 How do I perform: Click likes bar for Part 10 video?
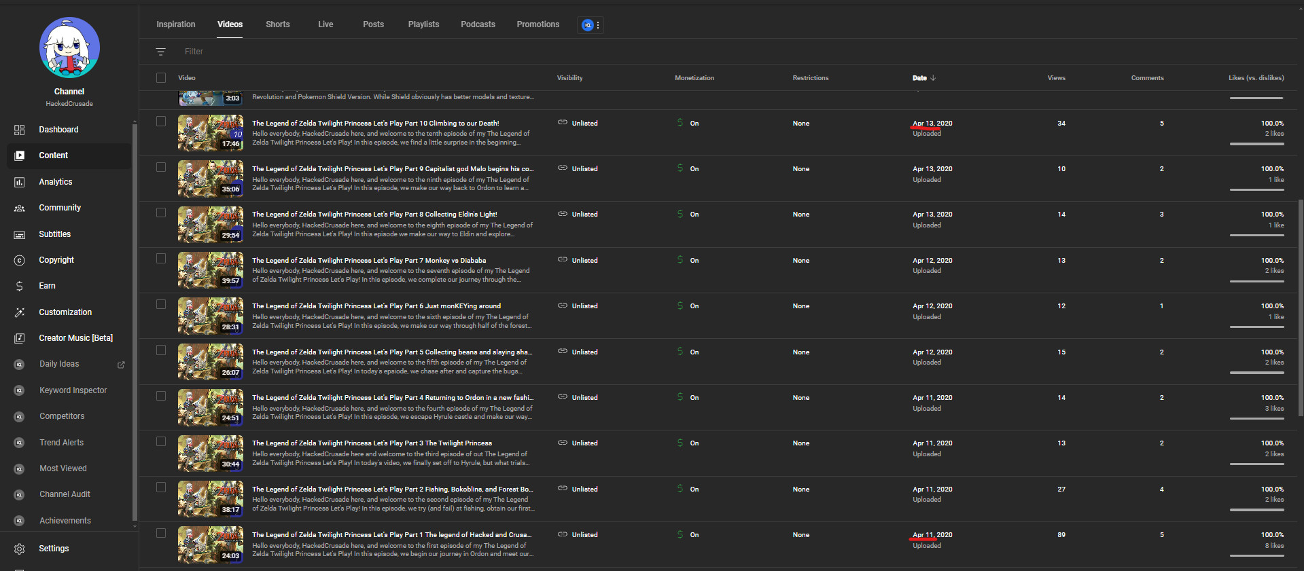(1256, 144)
